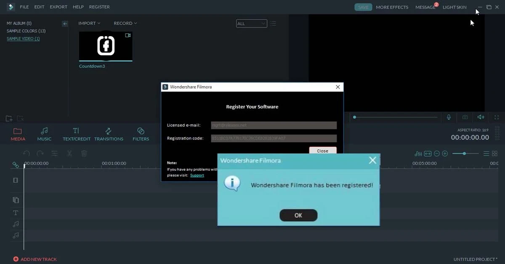Viewport: 505px width, 264px height.
Task: Open the Help menu
Action: point(78,7)
